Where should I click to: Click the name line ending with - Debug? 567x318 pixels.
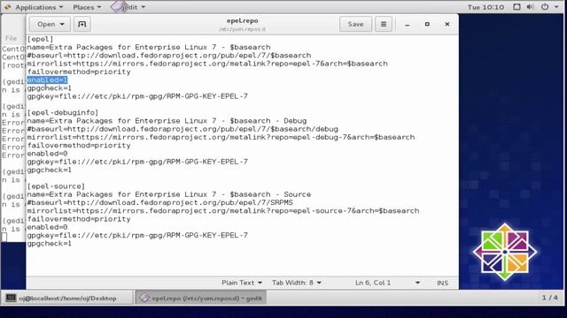[167, 121]
